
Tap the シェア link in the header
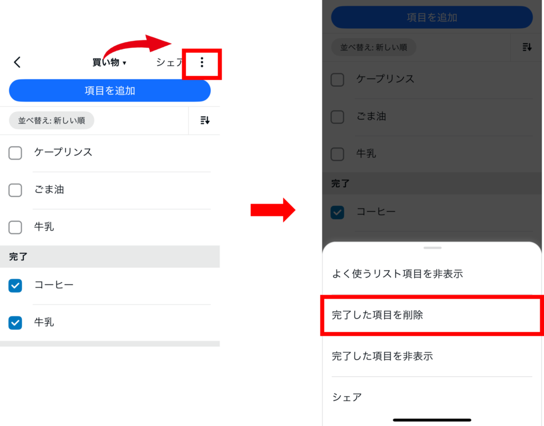[169, 63]
